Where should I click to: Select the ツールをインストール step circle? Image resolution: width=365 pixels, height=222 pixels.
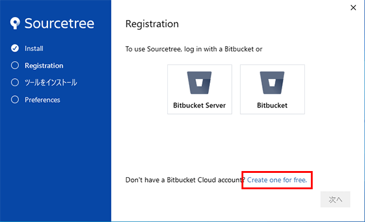(x=15, y=82)
